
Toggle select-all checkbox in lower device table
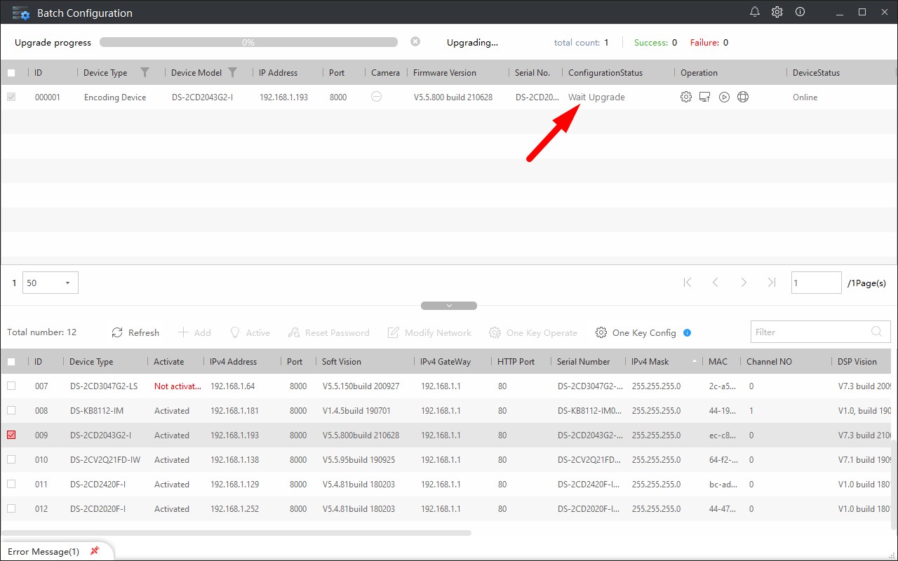(11, 362)
